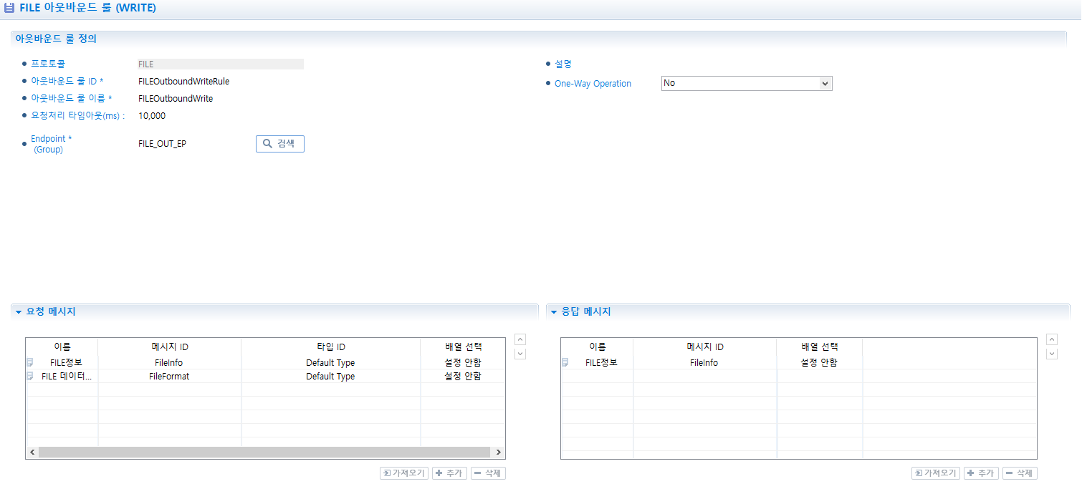Image resolution: width=1082 pixels, height=484 pixels.
Task: Click Import button under response message table
Action: click(936, 473)
